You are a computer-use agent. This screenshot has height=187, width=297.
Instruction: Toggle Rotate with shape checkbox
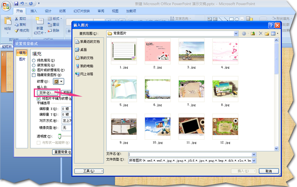coord(39,143)
